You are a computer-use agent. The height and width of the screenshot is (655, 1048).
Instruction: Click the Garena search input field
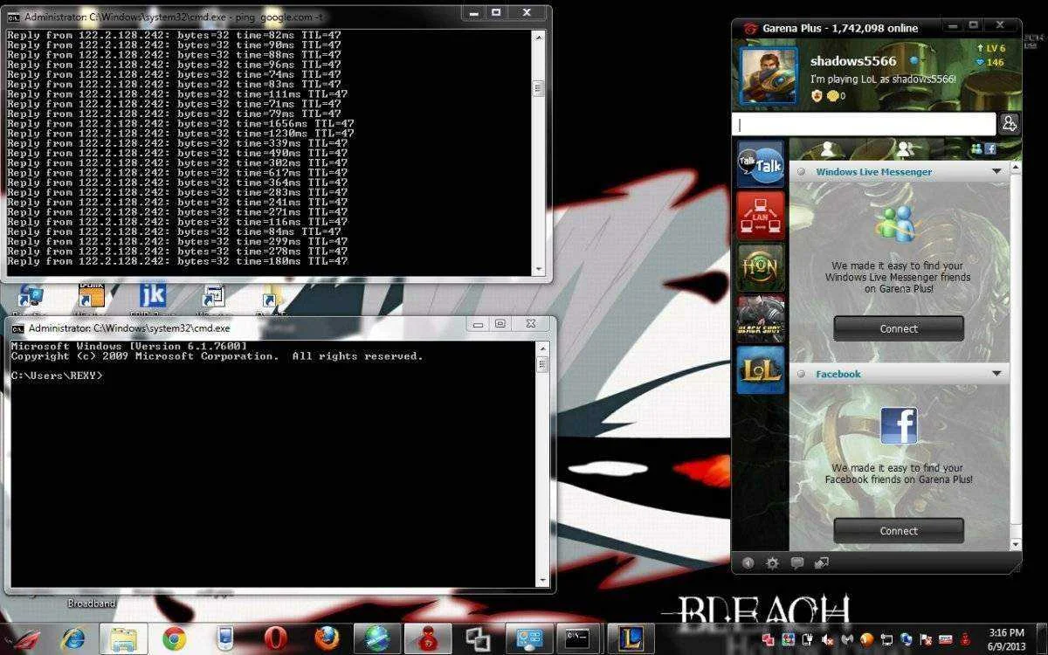[x=864, y=124]
